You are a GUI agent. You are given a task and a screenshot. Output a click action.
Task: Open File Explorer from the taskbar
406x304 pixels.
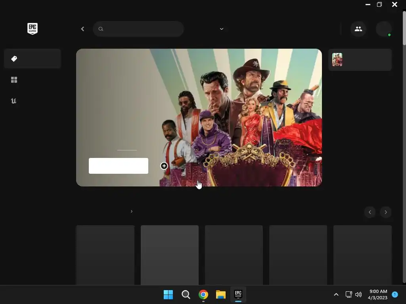[x=221, y=294]
